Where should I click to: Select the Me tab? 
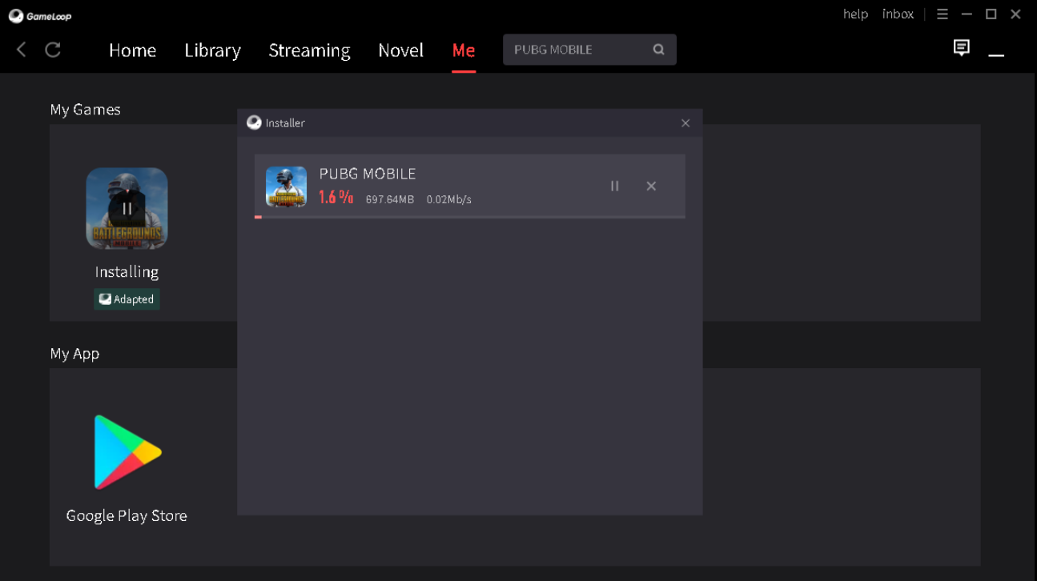point(464,50)
